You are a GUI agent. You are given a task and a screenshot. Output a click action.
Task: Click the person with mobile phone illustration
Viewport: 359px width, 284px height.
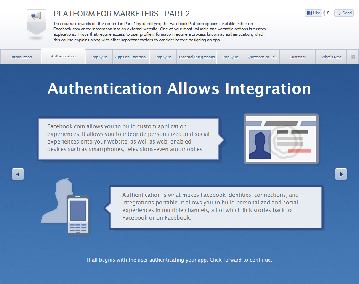pos(66,207)
